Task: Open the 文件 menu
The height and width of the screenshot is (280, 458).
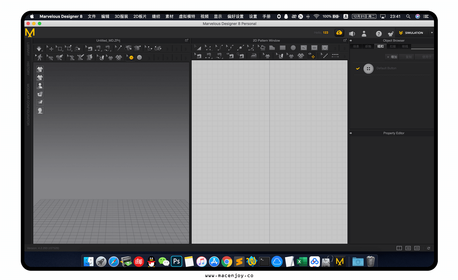Action: [92, 16]
